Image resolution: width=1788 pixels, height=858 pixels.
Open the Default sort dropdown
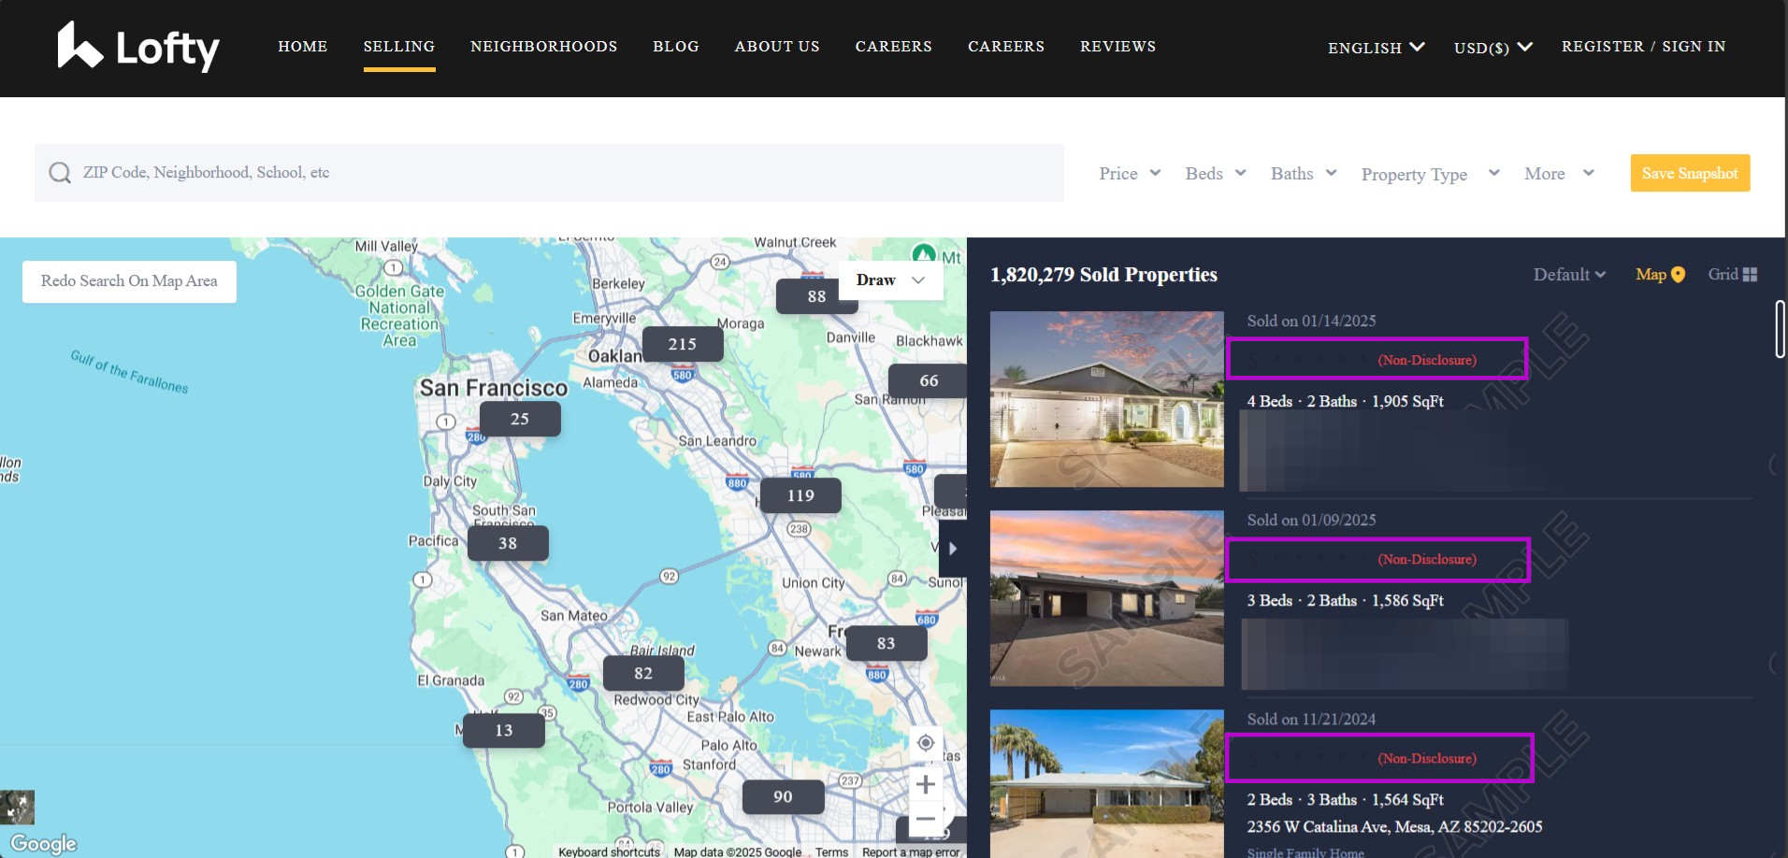tap(1568, 274)
